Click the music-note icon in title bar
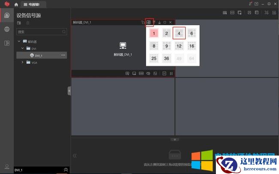279x174 pixels. (250, 4)
